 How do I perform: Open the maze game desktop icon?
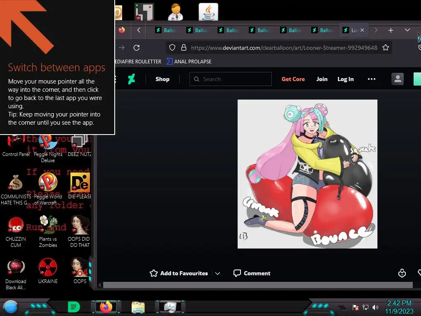click(144, 12)
